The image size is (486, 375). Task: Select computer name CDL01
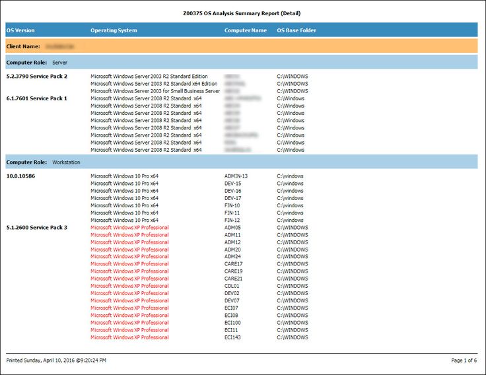(232, 286)
